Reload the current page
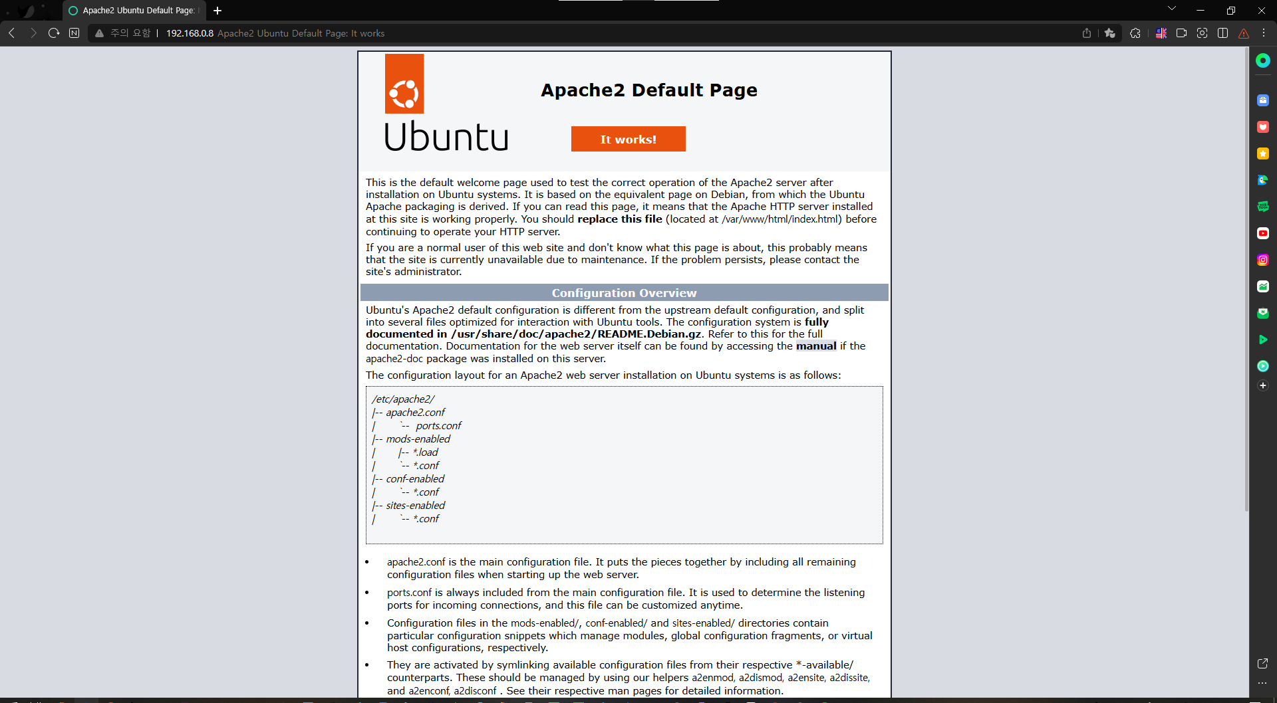Screen dimensions: 1277x703 [54, 33]
